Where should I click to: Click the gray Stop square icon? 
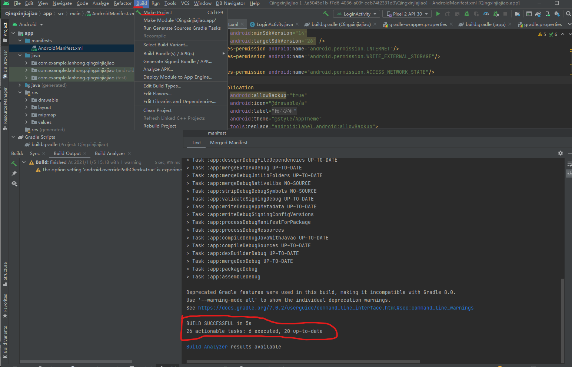pos(505,14)
